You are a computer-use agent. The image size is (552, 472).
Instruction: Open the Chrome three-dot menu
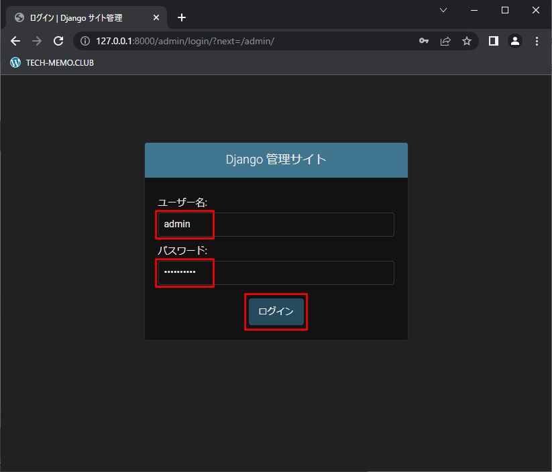[x=537, y=41]
